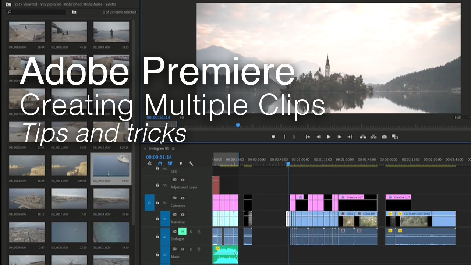The height and width of the screenshot is (265, 471).
Task: Toggle sync lock on Adjustment Layer track
Action: click(174, 180)
